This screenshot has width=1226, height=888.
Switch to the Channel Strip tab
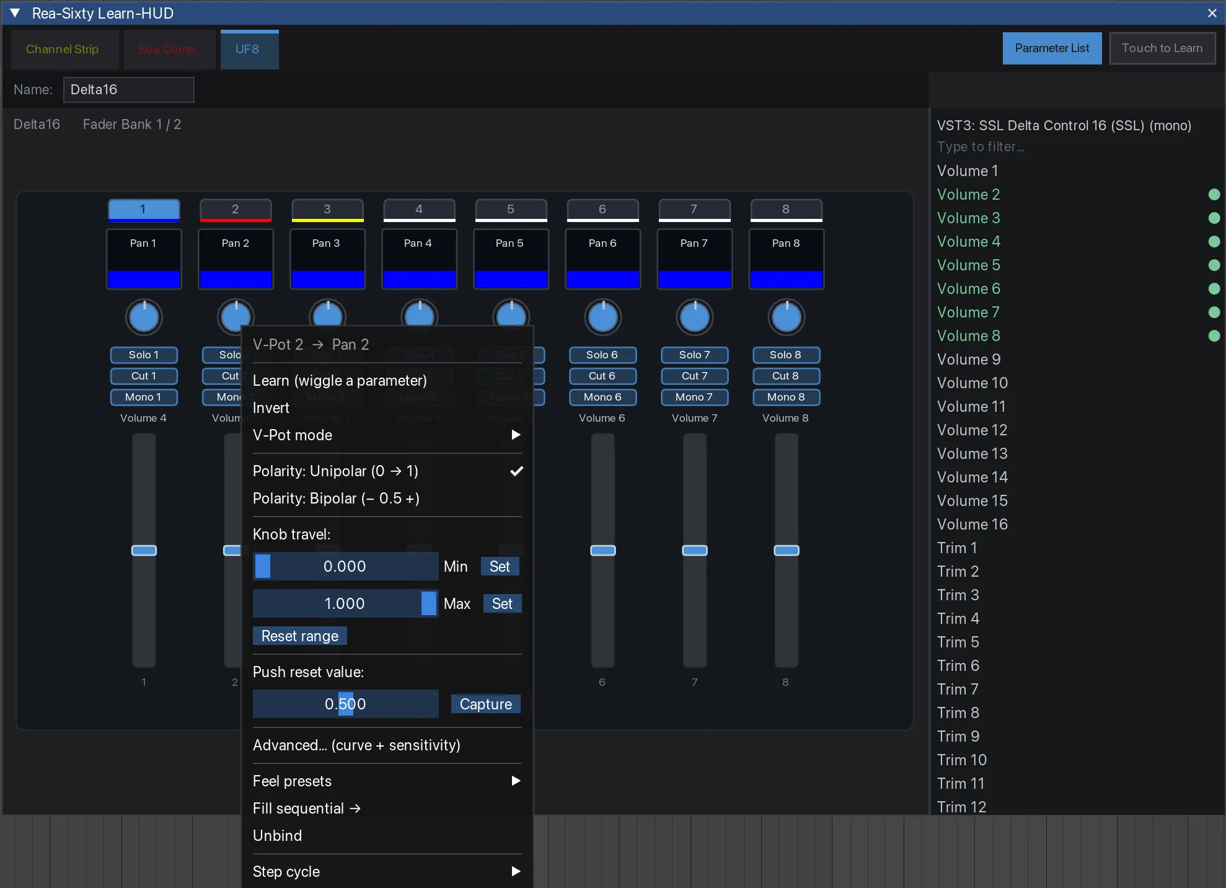tap(64, 49)
